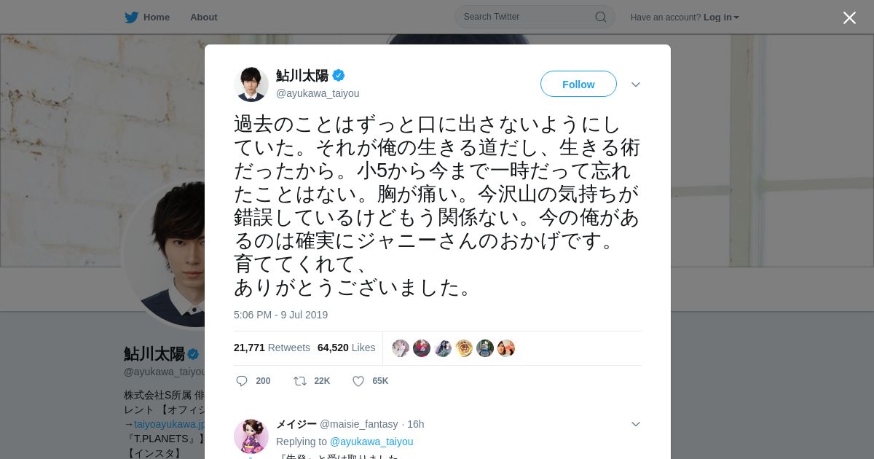The width and height of the screenshot is (874, 459).
Task: Open the first liker's avatar thumbnail
Action: point(401,348)
